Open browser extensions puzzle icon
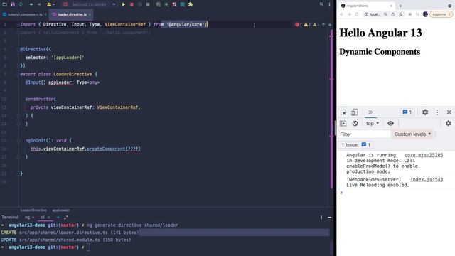 coord(410,14)
